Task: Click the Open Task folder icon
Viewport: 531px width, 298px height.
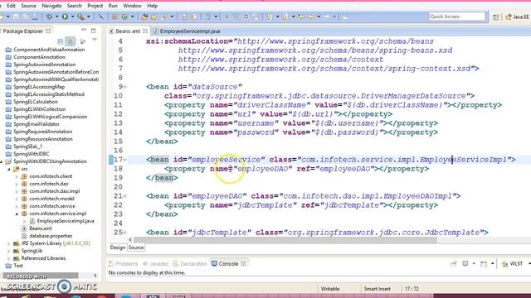Action: (153, 17)
